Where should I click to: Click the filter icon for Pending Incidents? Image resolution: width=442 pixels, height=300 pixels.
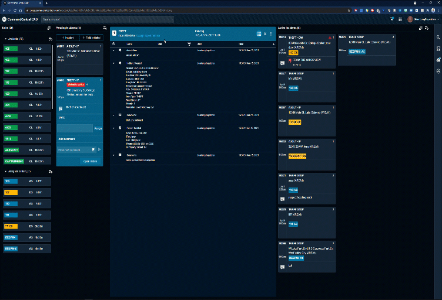pyautogui.click(x=104, y=28)
